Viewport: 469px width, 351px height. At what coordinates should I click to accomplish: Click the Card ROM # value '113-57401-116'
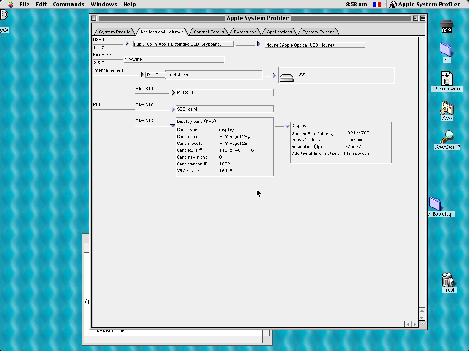pyautogui.click(x=236, y=150)
